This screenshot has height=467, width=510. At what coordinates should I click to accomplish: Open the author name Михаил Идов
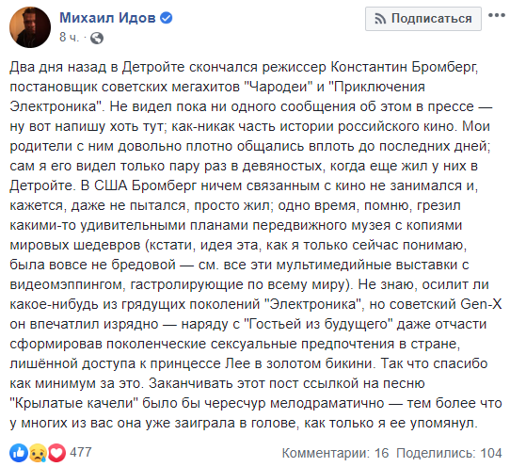point(107,18)
